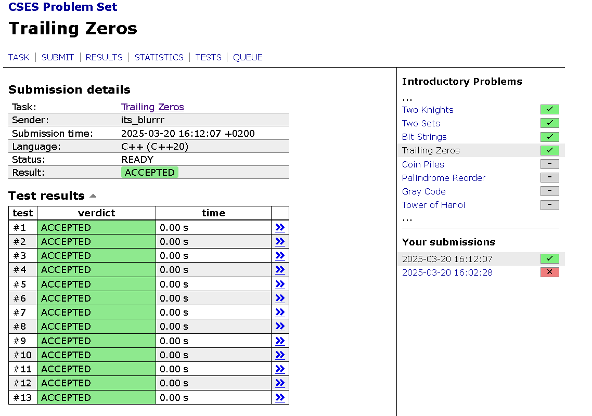
Task: Open the Palindrome Reorder problem
Action: click(x=444, y=178)
